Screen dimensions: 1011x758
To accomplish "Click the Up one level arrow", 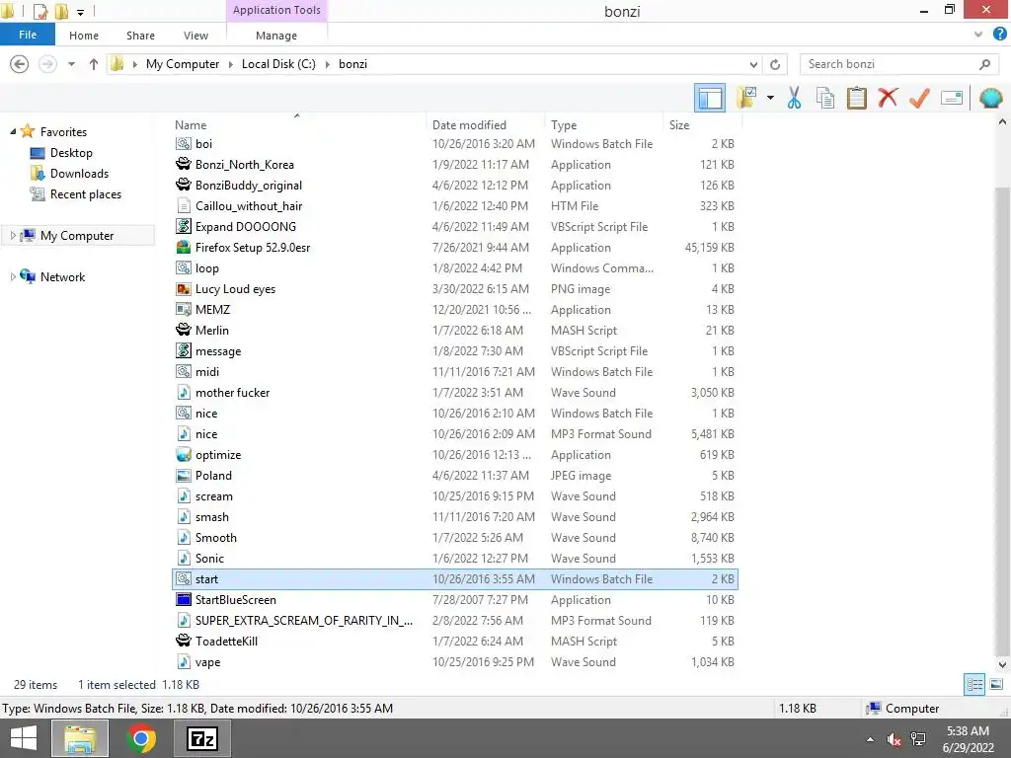I will [x=94, y=64].
